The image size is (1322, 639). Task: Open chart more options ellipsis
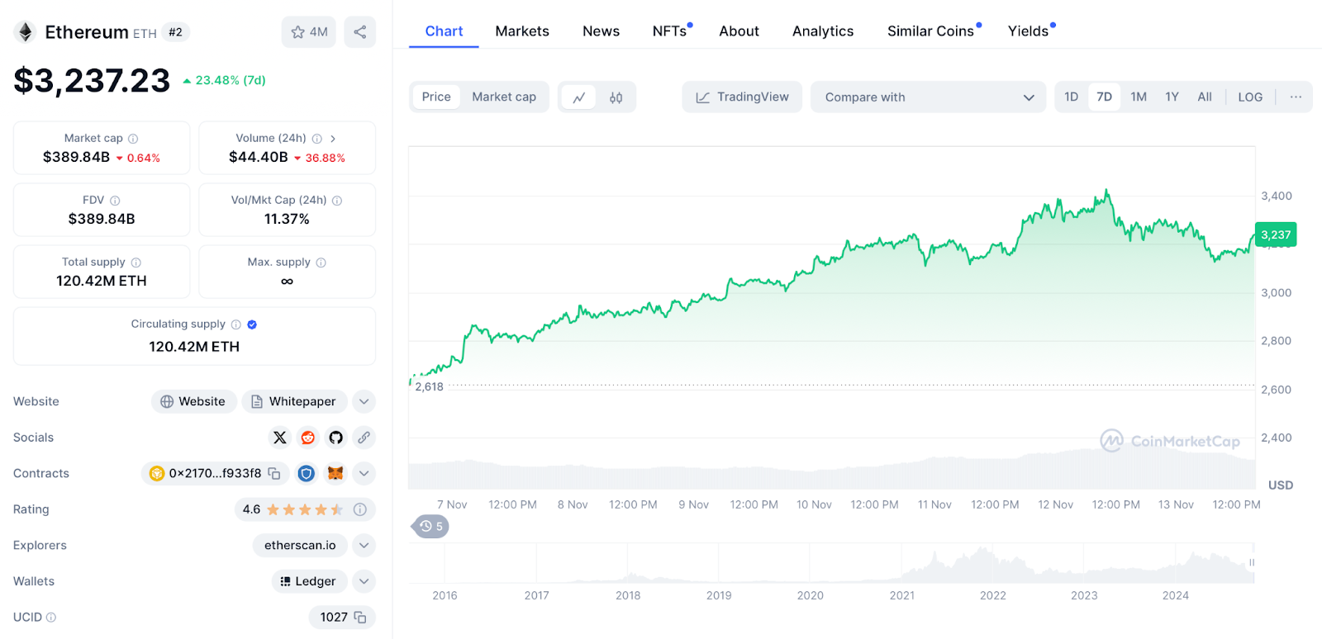[x=1296, y=97]
